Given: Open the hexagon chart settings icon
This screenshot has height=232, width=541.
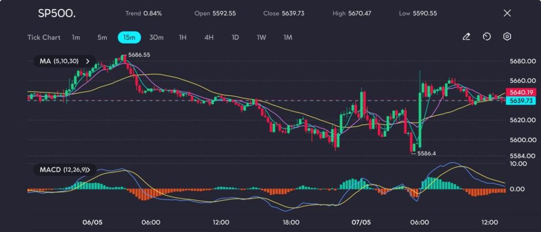Looking at the screenshot, I should coord(507,37).
